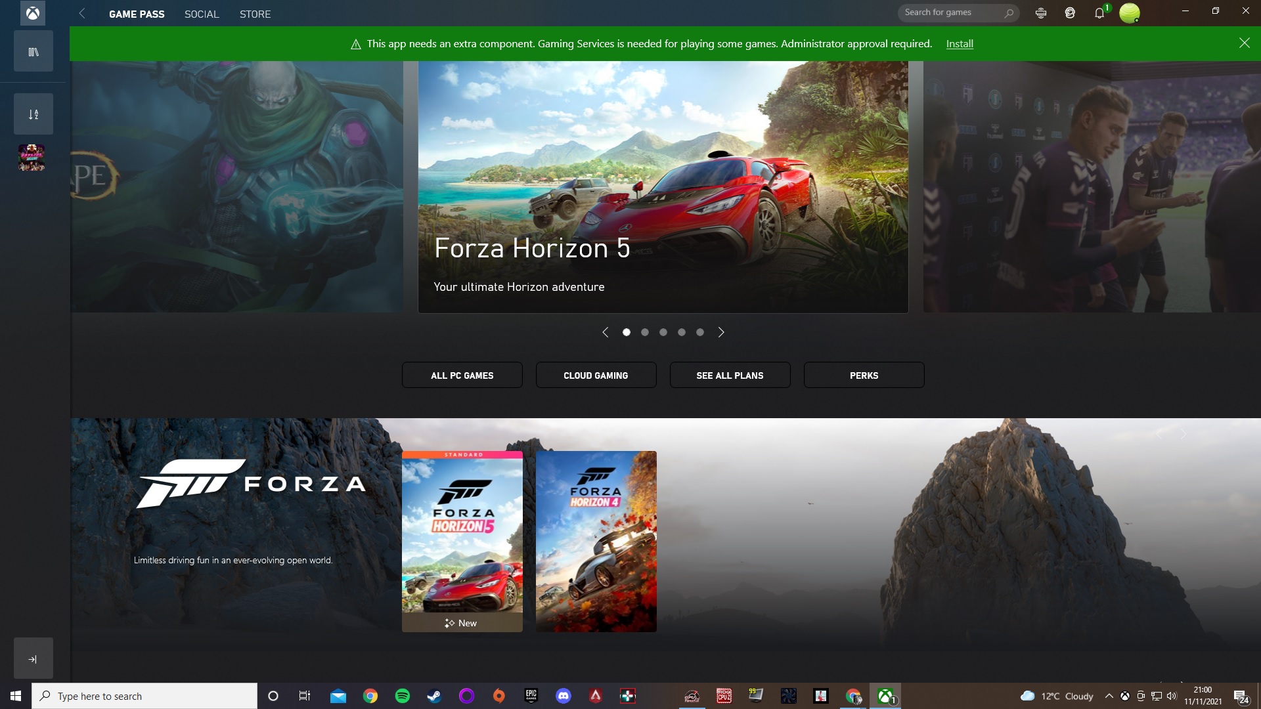Open Cortana circle on taskbar
This screenshot has width=1261, height=709.
pos(273,696)
